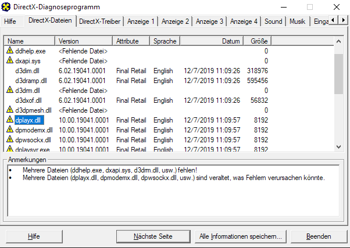Screen dimensions: 350x248
Task: Click the note about outdated files (veraltet)
Action: click(174, 178)
